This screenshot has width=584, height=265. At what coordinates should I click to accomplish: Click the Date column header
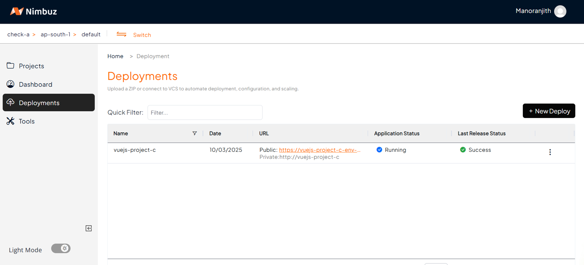[x=215, y=133]
